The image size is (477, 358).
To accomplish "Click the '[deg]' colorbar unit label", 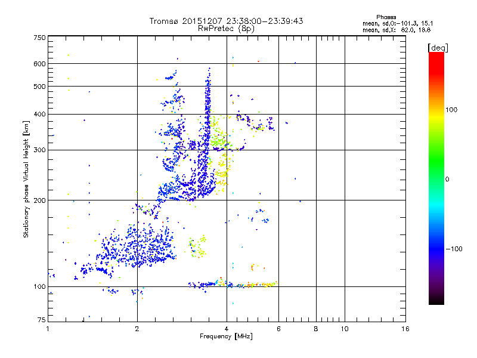I will [438, 48].
